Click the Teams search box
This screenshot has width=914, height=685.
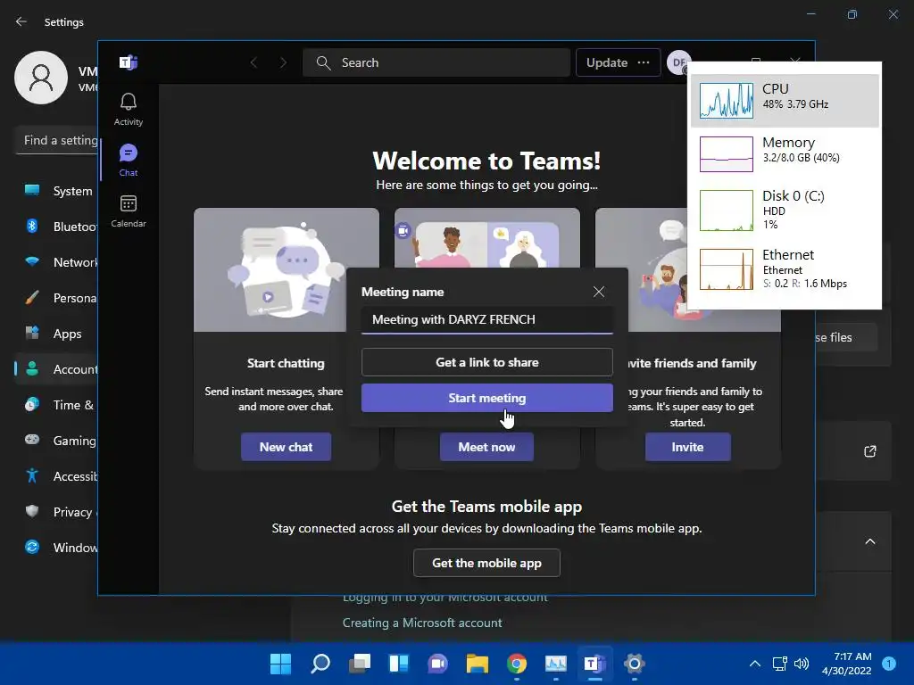tap(436, 62)
